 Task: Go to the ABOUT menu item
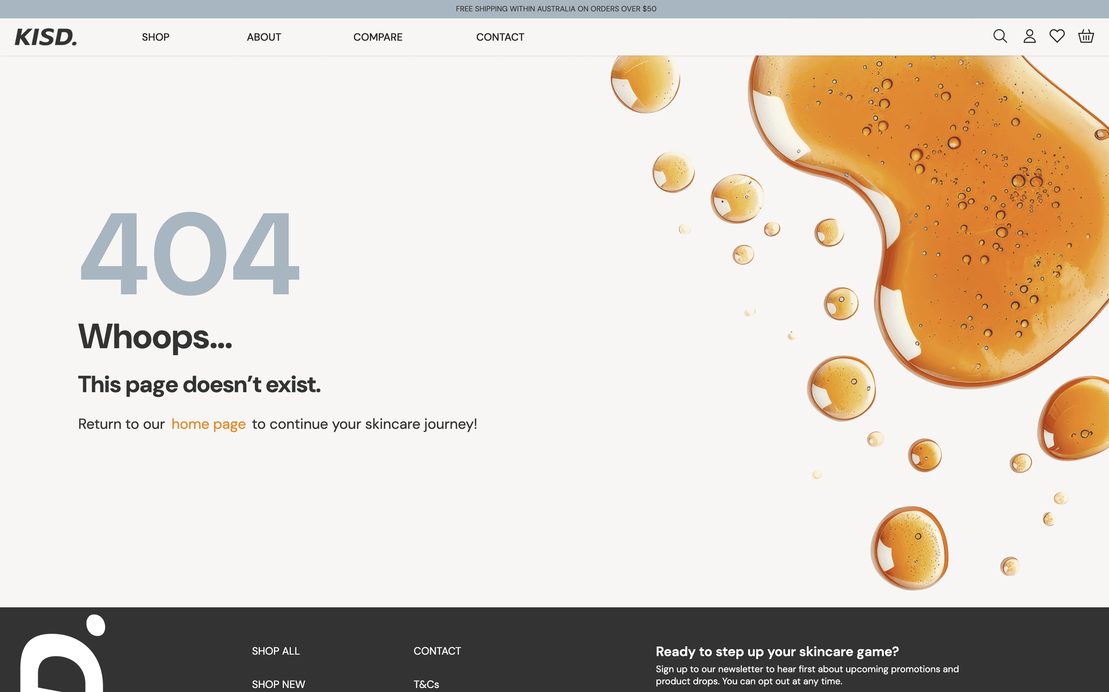(264, 37)
